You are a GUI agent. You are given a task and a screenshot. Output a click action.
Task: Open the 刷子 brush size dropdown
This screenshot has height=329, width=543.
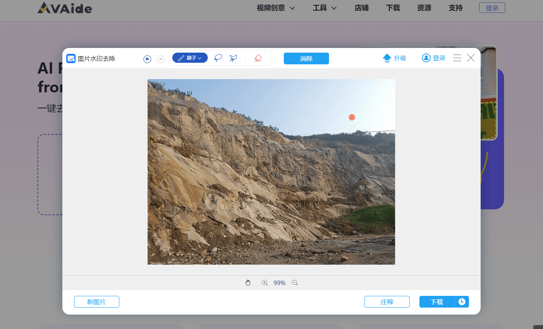(199, 57)
